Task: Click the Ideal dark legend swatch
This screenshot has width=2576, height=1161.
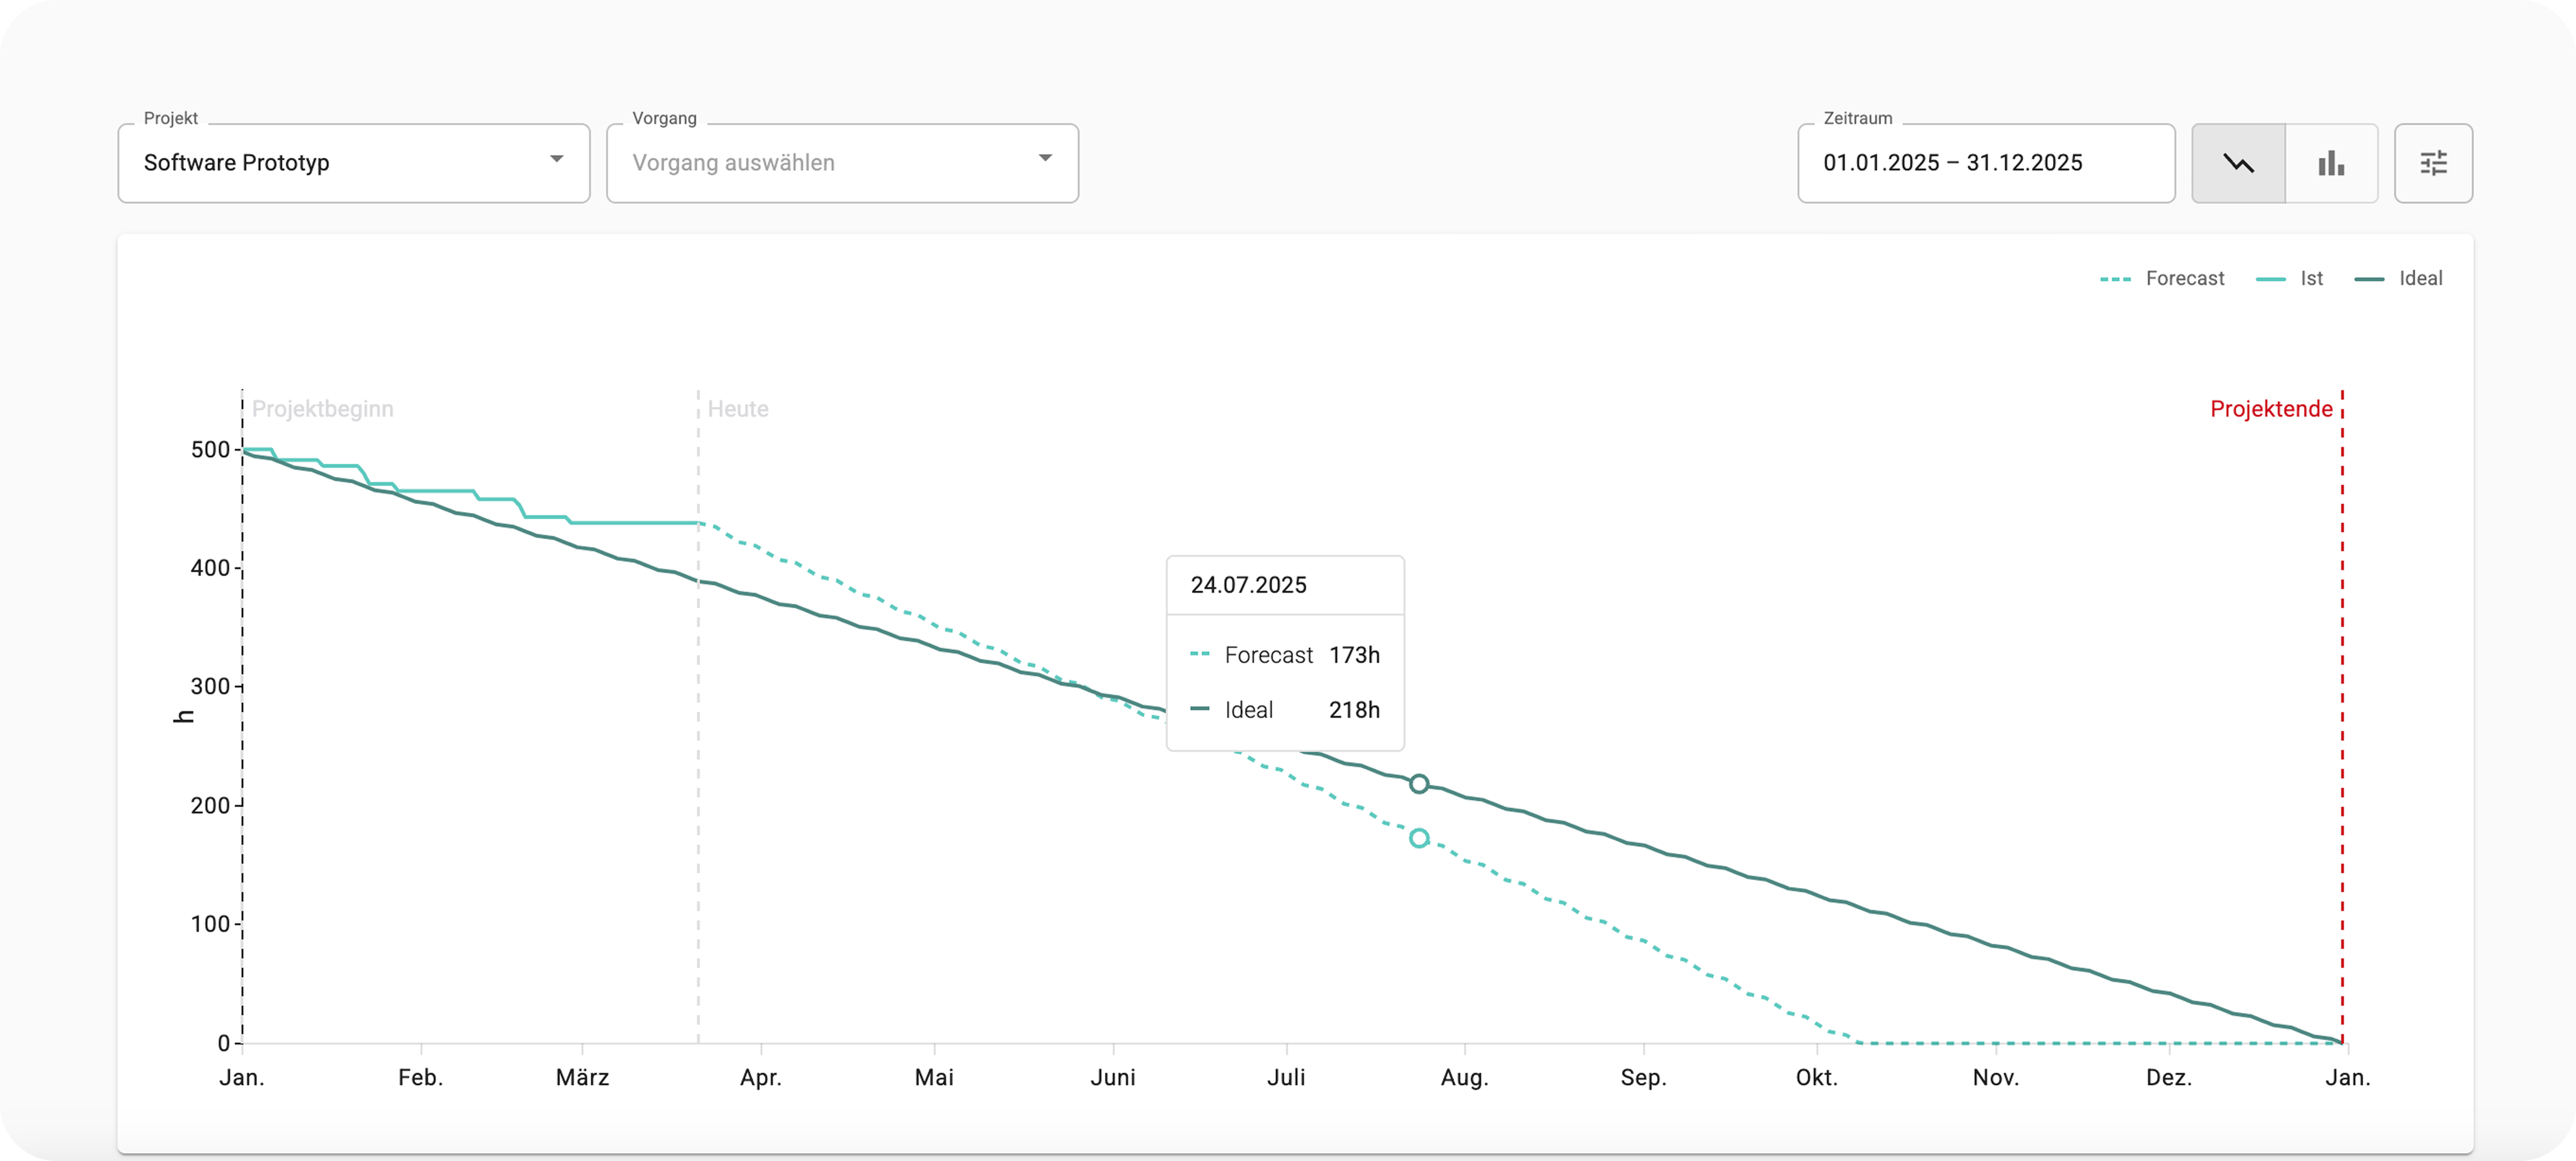Action: pyautogui.click(x=2369, y=280)
